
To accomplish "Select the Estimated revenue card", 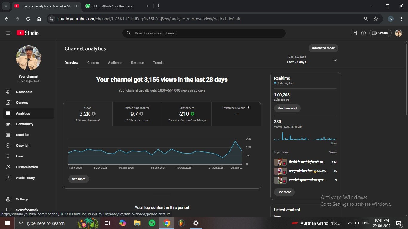I will pos(236,114).
